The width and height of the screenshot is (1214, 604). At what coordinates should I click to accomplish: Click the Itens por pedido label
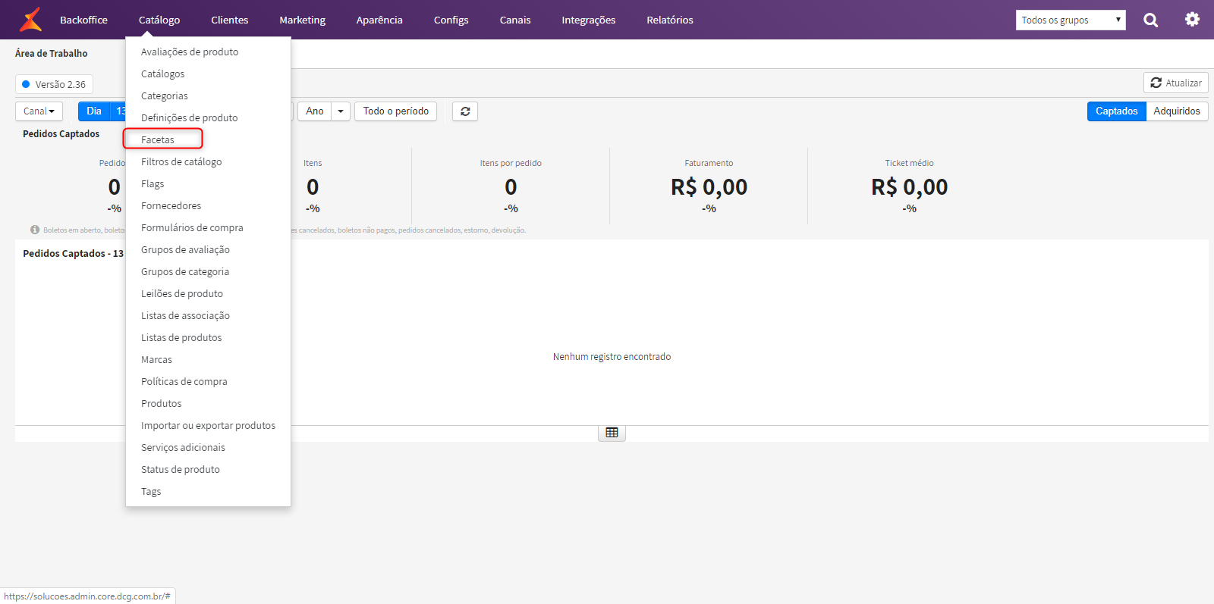[x=511, y=163]
